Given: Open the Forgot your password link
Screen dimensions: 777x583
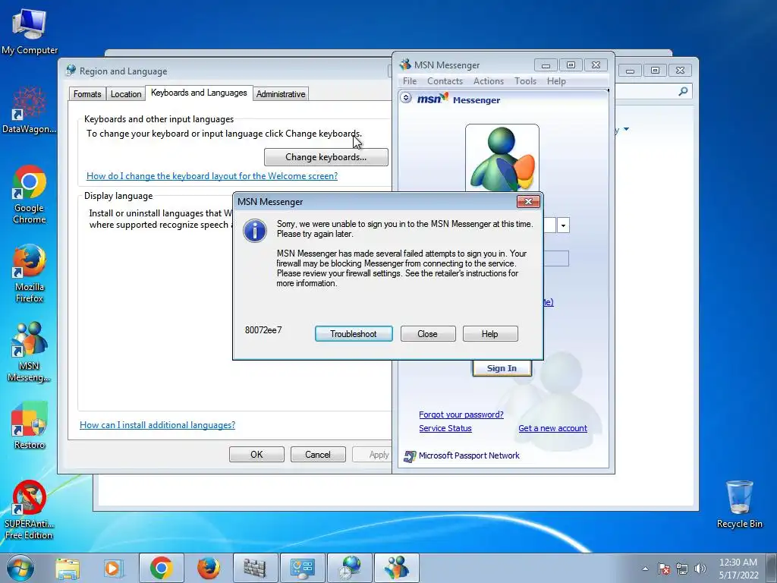Looking at the screenshot, I should [461, 414].
